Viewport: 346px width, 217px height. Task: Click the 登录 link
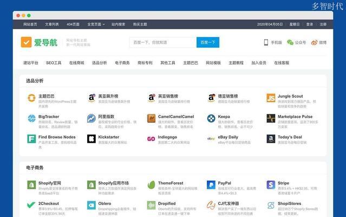(310, 24)
